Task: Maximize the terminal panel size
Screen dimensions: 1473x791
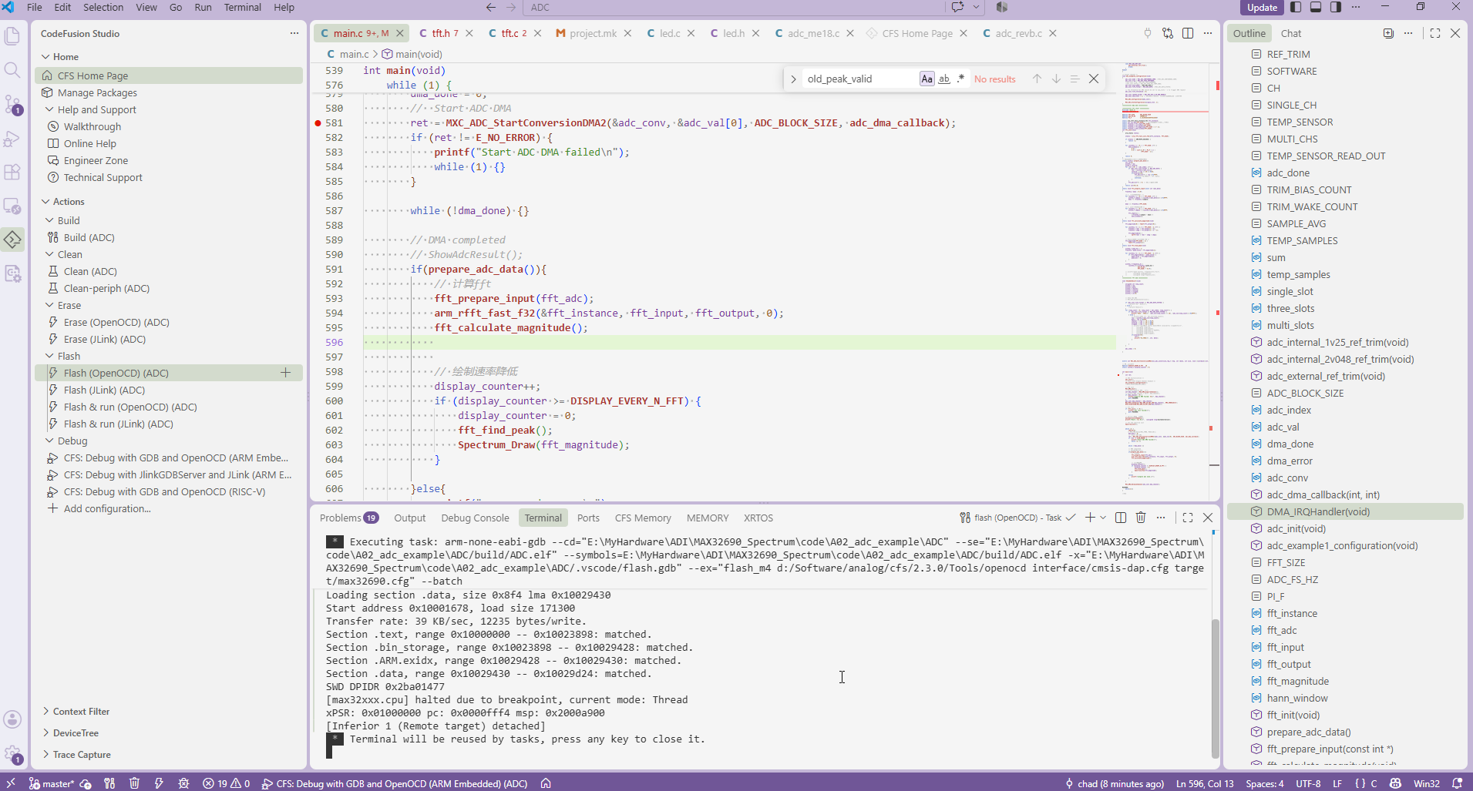Action: click(1188, 518)
